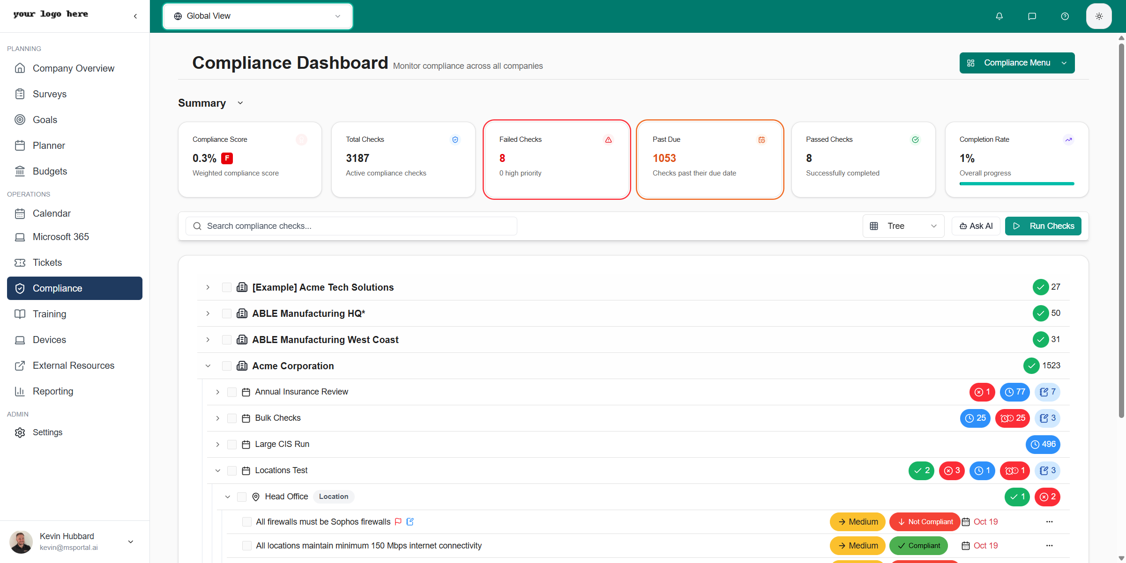This screenshot has width=1126, height=563.
Task: Collapse the Summary section
Action: pyautogui.click(x=240, y=103)
